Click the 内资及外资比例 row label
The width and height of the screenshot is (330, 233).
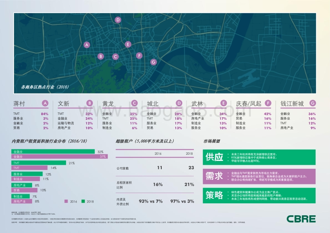[123, 202]
